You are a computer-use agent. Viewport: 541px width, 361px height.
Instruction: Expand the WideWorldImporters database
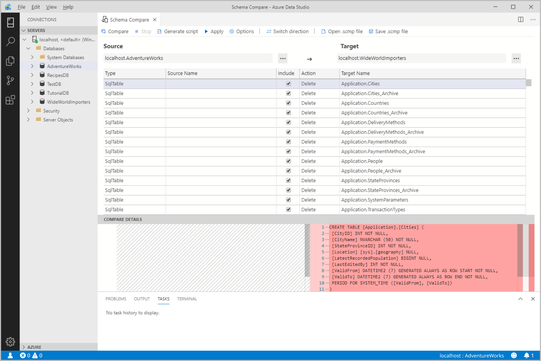click(x=32, y=102)
